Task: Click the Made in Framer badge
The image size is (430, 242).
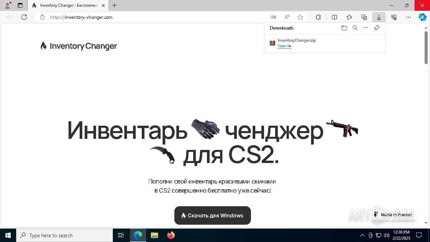Action: tap(393, 214)
